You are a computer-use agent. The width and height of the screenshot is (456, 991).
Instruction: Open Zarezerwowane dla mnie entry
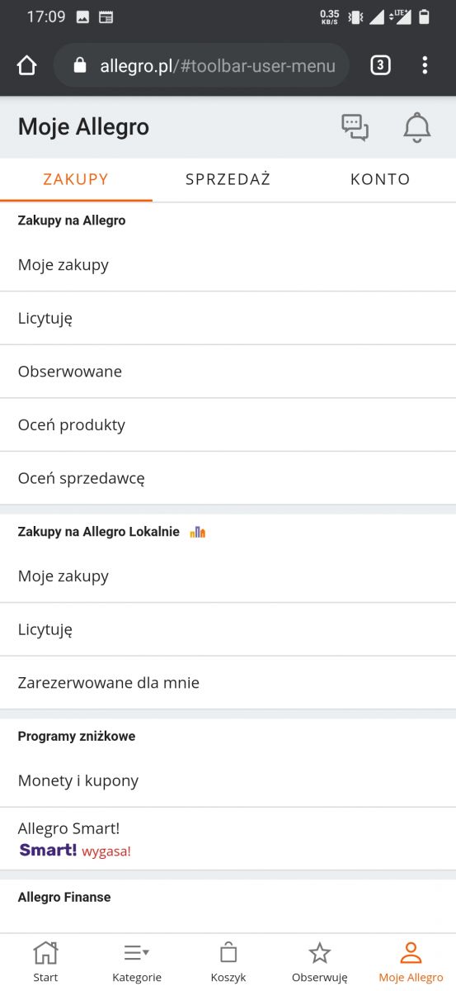coord(228,683)
